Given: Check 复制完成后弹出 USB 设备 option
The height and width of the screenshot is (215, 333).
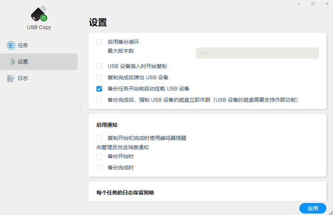Looking at the screenshot, I should tap(99, 78).
